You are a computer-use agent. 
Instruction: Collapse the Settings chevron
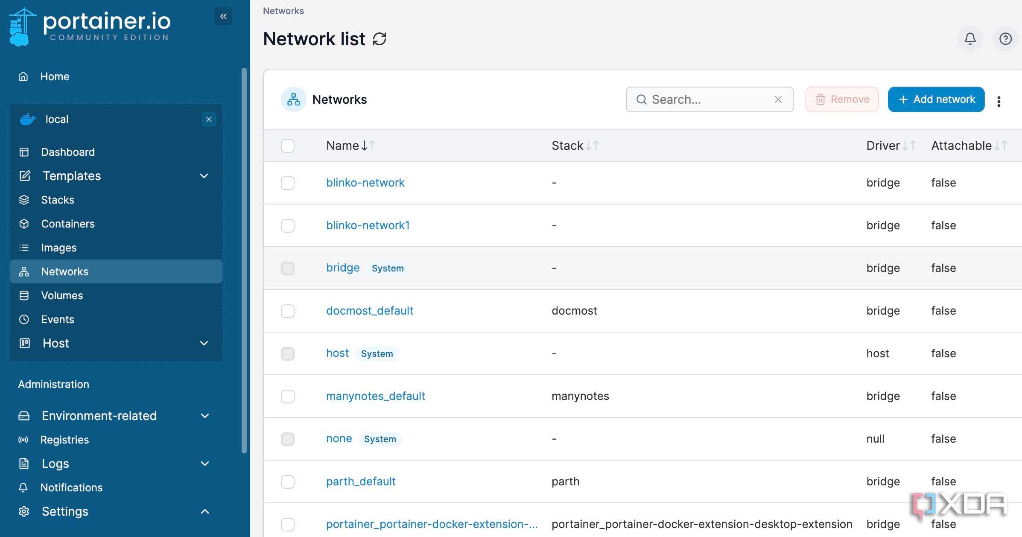(x=205, y=511)
